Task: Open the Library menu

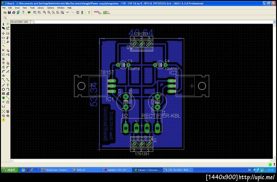Action: [x=41, y=8]
